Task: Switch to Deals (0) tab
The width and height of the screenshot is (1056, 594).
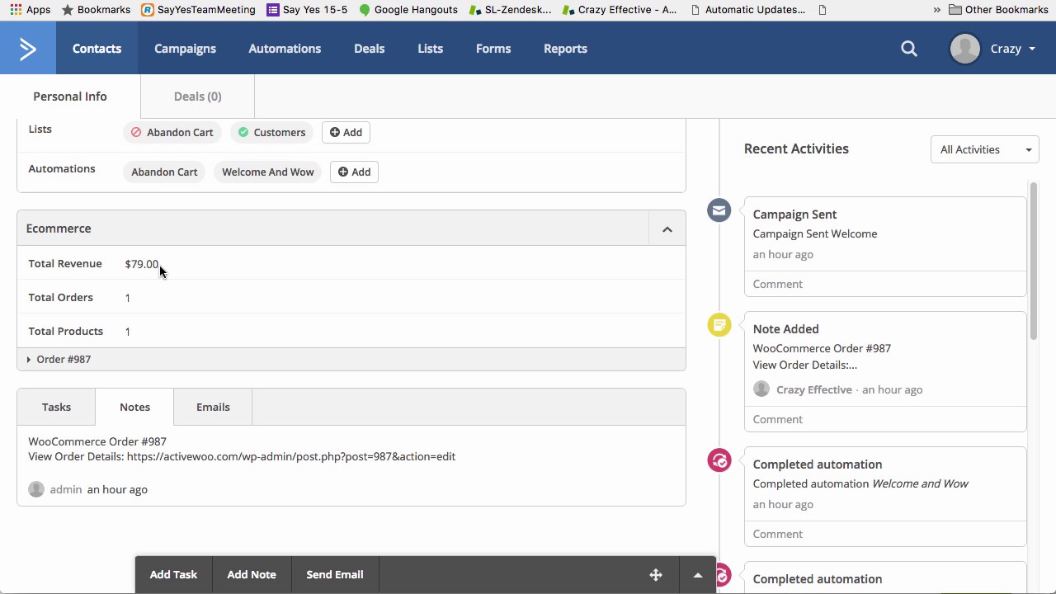Action: pos(198,97)
